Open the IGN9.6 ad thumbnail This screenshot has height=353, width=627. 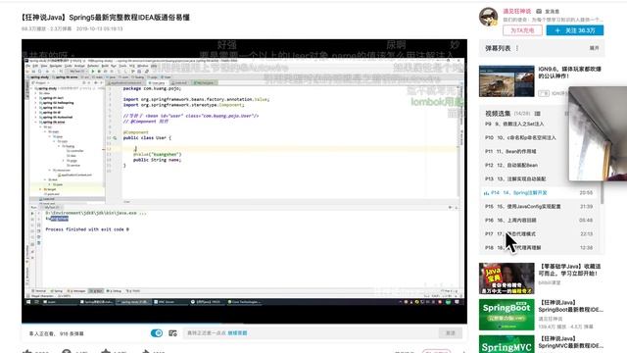point(506,81)
